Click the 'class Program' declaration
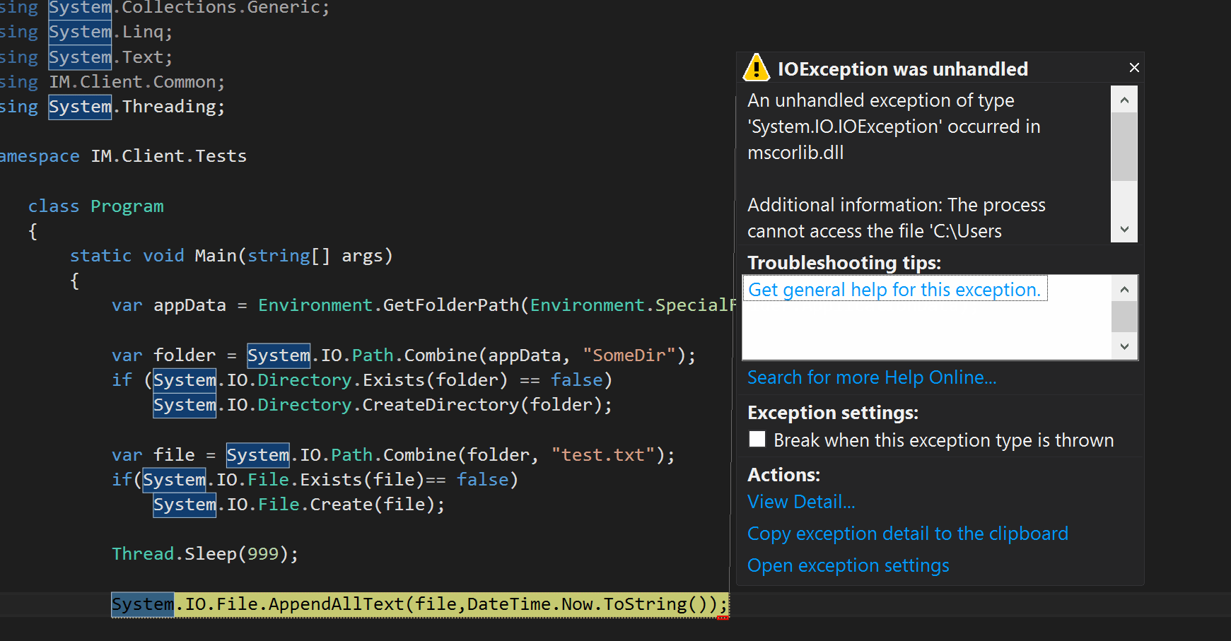This screenshot has height=641, width=1231. click(x=96, y=206)
